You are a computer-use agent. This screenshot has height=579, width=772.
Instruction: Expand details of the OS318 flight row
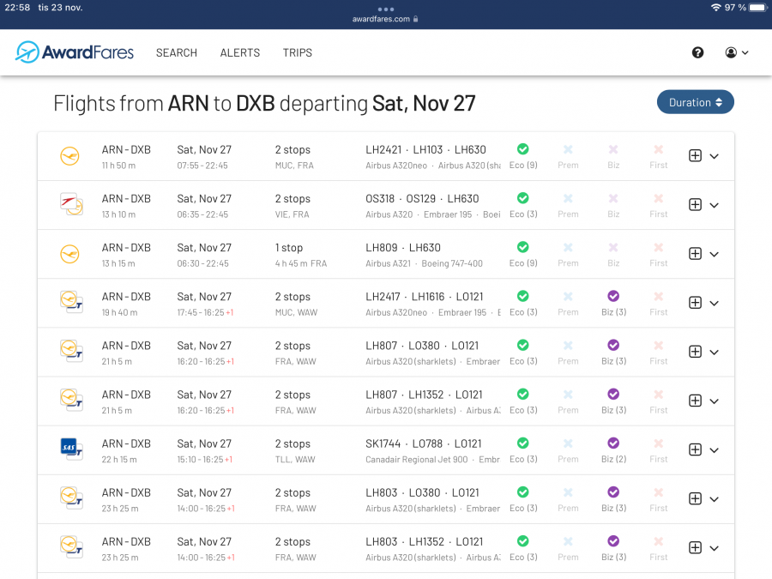[714, 205]
